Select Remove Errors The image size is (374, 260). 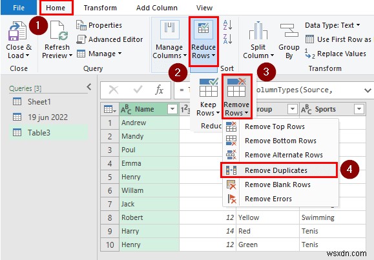[x=280, y=199]
